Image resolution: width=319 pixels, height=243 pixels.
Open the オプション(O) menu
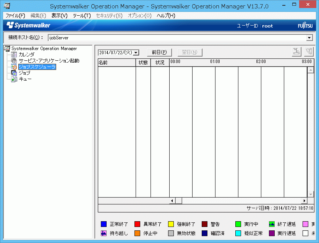pyautogui.click(x=139, y=16)
